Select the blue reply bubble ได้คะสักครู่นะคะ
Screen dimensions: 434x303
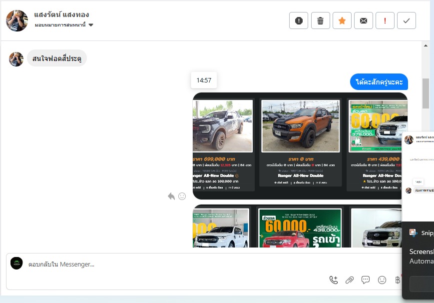(379, 82)
